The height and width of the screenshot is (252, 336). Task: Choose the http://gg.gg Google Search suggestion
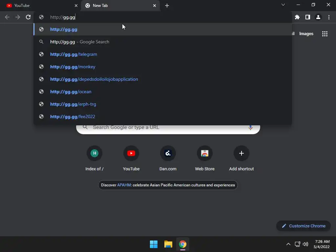[x=163, y=42]
